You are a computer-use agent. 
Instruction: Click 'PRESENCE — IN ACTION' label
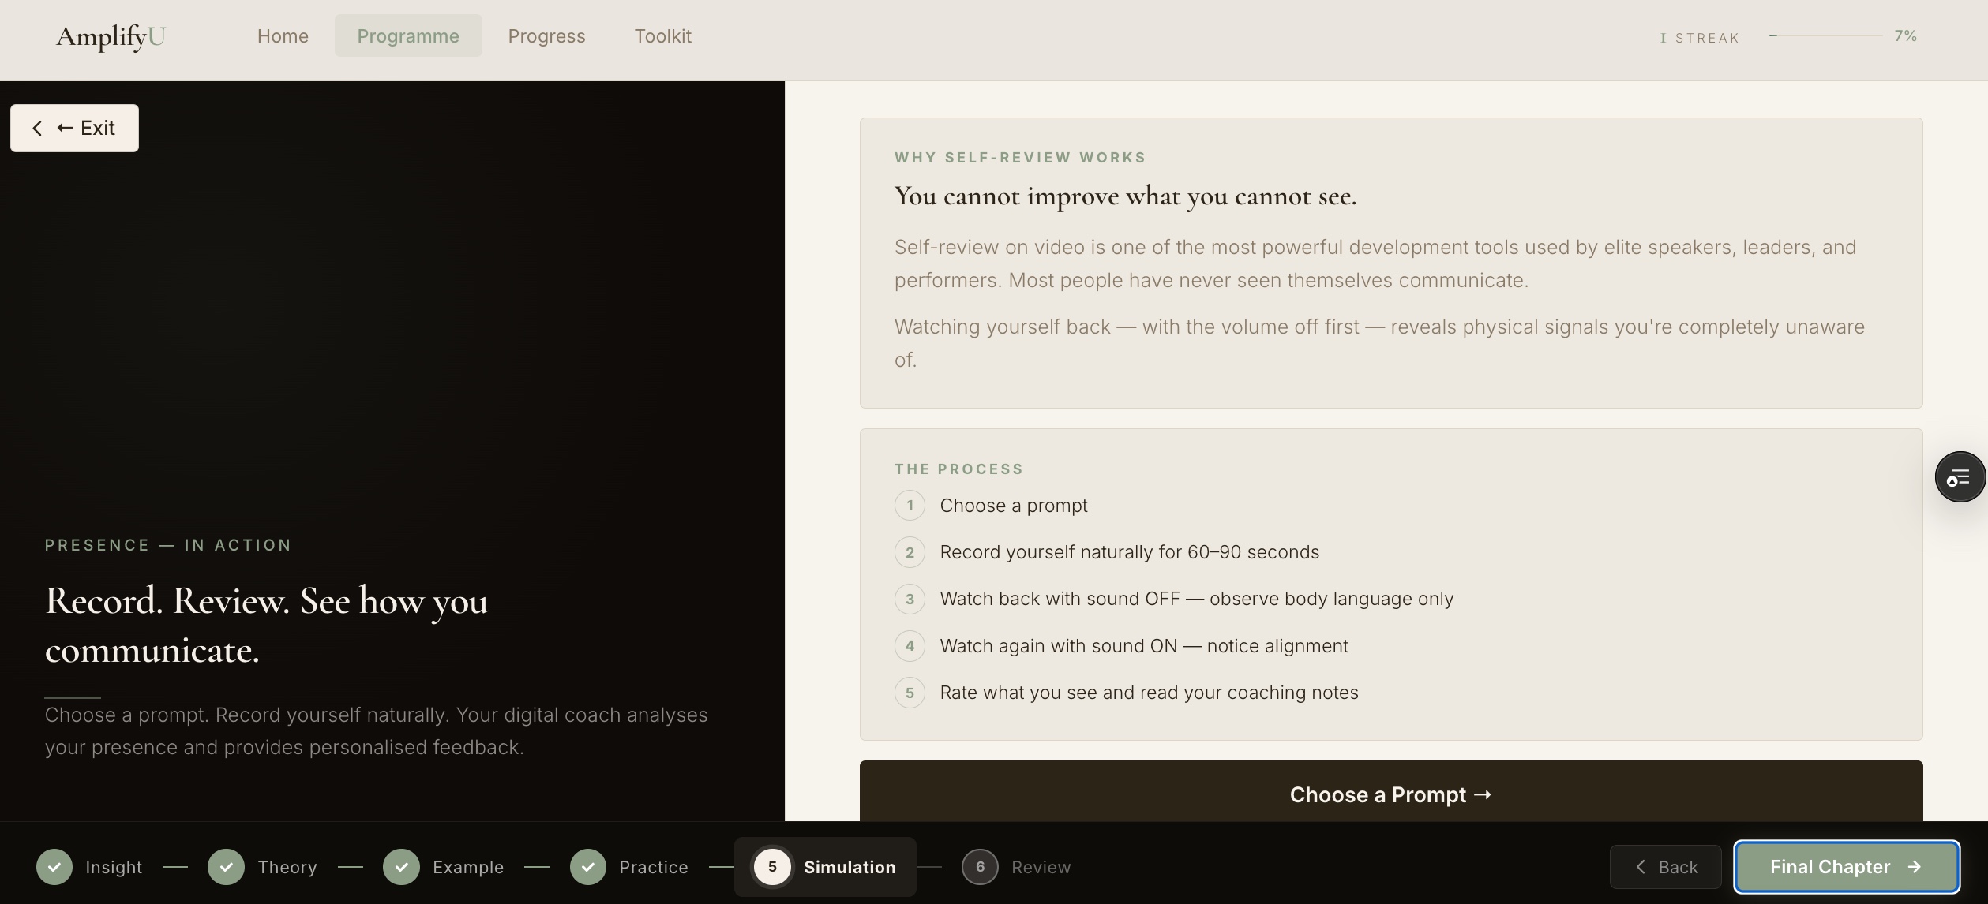[168, 545]
